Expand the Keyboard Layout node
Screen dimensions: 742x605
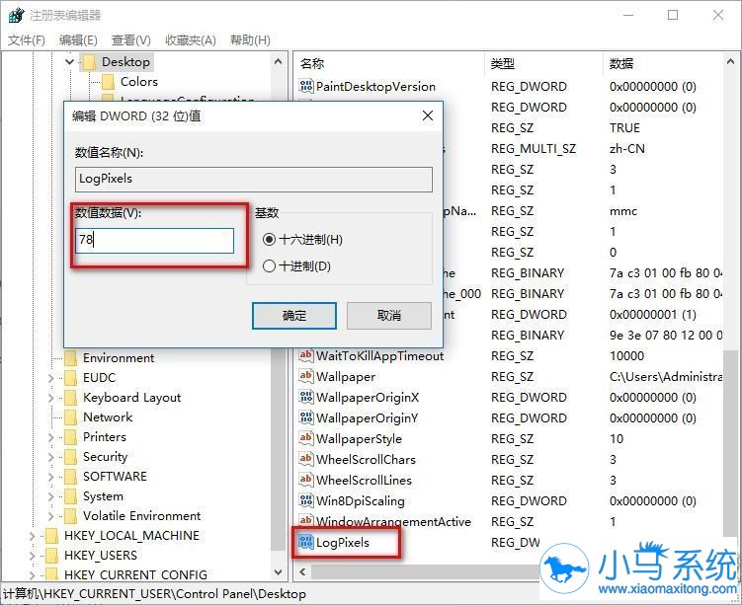click(50, 398)
